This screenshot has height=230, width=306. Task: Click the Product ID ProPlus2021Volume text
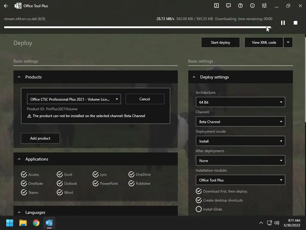click(52, 109)
